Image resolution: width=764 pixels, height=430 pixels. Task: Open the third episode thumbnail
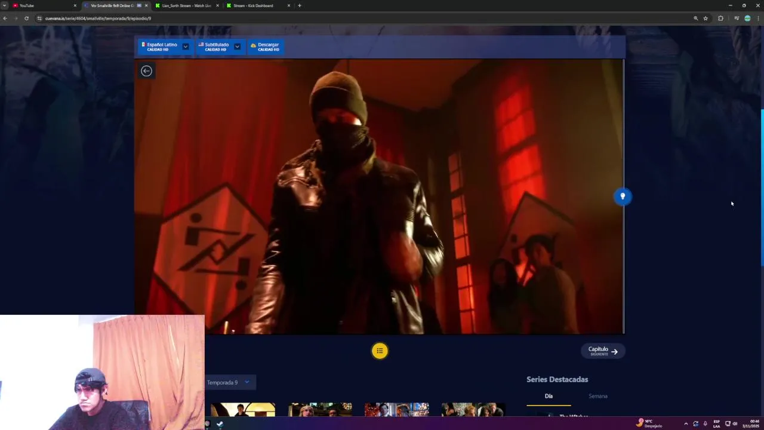(x=397, y=410)
